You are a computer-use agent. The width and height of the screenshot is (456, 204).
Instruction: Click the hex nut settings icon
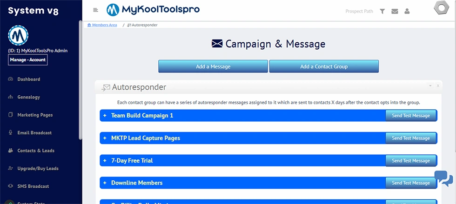click(x=441, y=9)
